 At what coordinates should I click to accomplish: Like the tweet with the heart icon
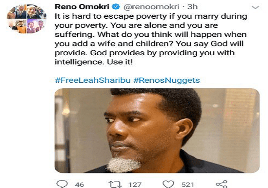point(168,184)
